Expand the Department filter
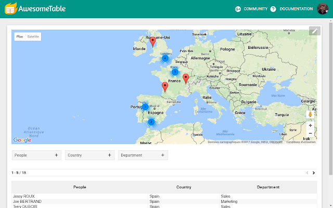This screenshot has height=208, width=333. click(143, 155)
